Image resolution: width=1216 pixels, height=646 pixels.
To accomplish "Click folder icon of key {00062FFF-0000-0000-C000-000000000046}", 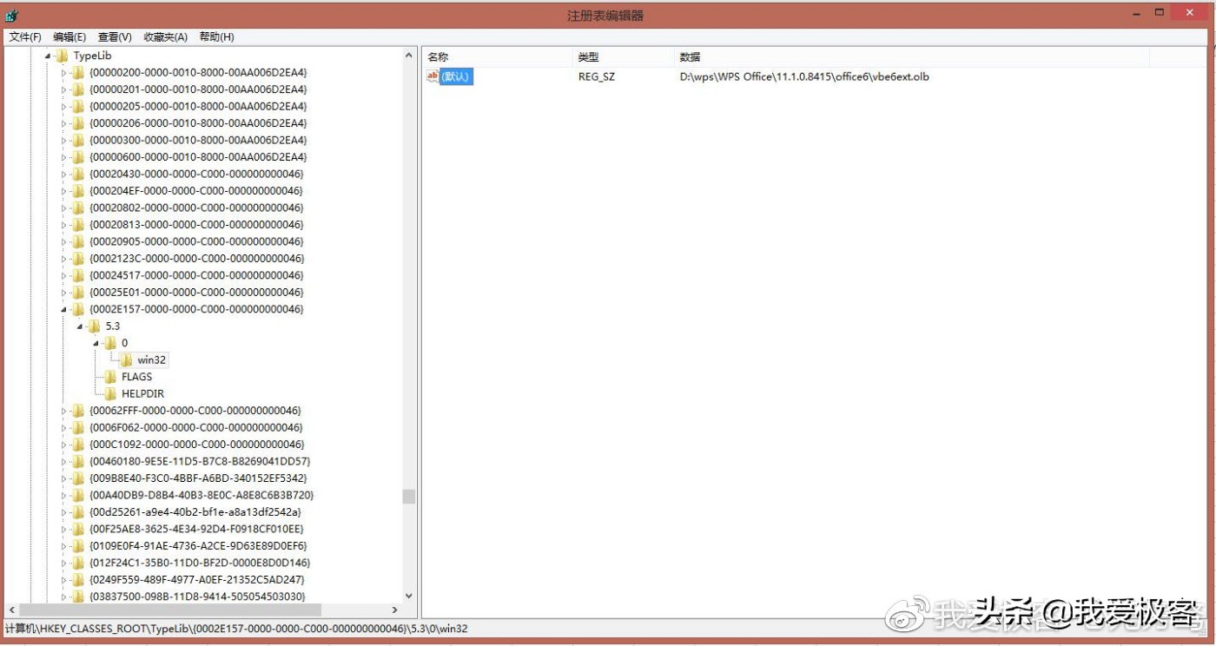I will pos(78,411).
